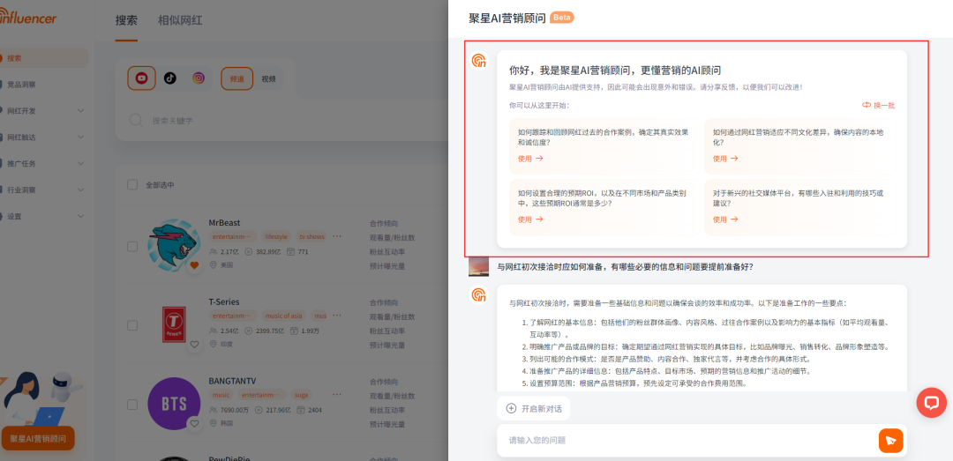Open the MrBeast channel name
The width and height of the screenshot is (953, 461).
click(224, 223)
